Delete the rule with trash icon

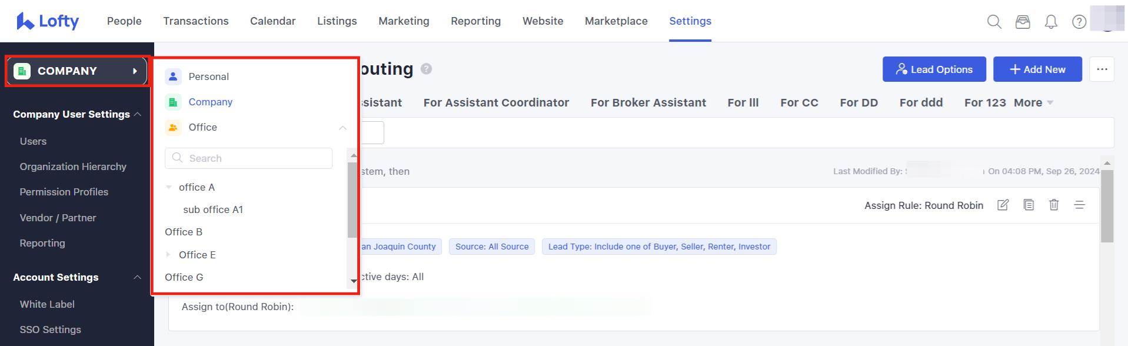(1054, 205)
